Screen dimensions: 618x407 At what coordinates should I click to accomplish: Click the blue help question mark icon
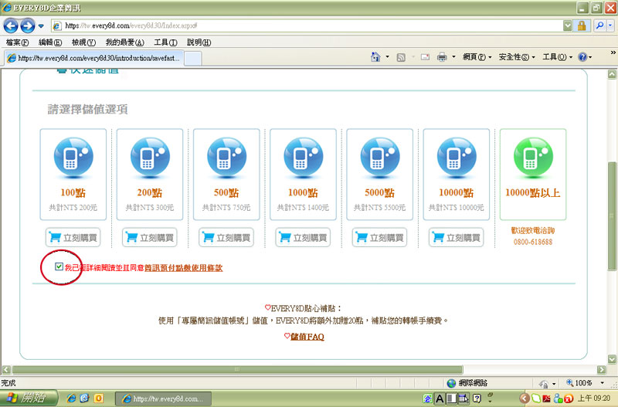(582, 57)
